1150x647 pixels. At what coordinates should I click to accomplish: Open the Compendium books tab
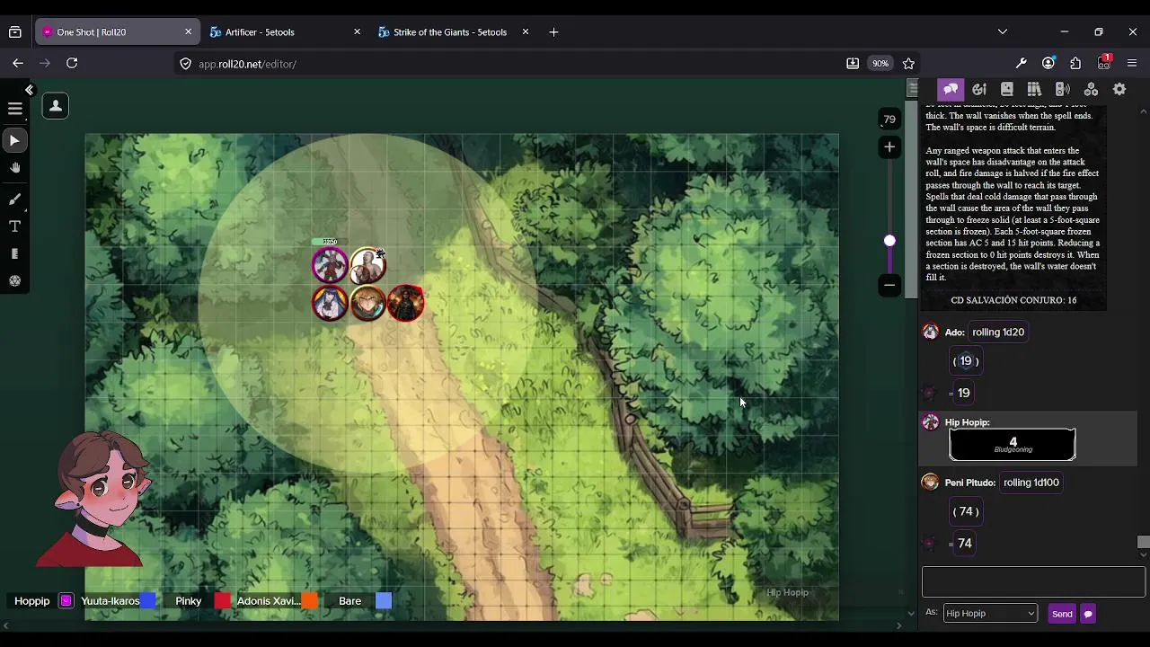1034,89
